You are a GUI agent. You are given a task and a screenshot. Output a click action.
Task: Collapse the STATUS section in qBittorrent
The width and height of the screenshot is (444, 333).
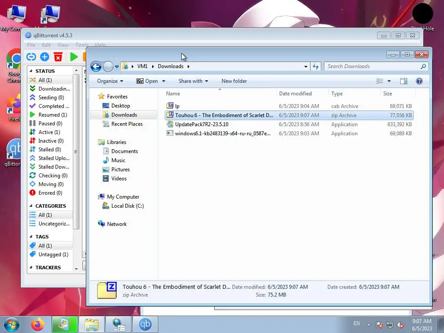click(31, 71)
